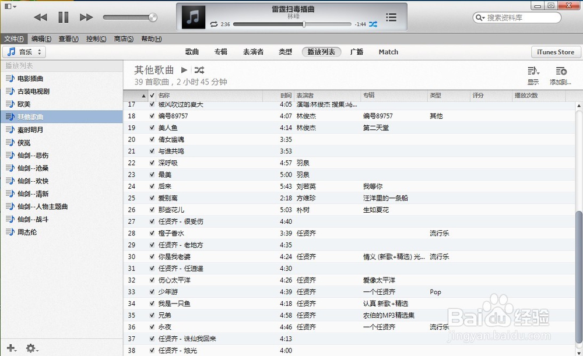This screenshot has height=356, width=583.
Task: Open the 显示 view options
Action: [533, 76]
